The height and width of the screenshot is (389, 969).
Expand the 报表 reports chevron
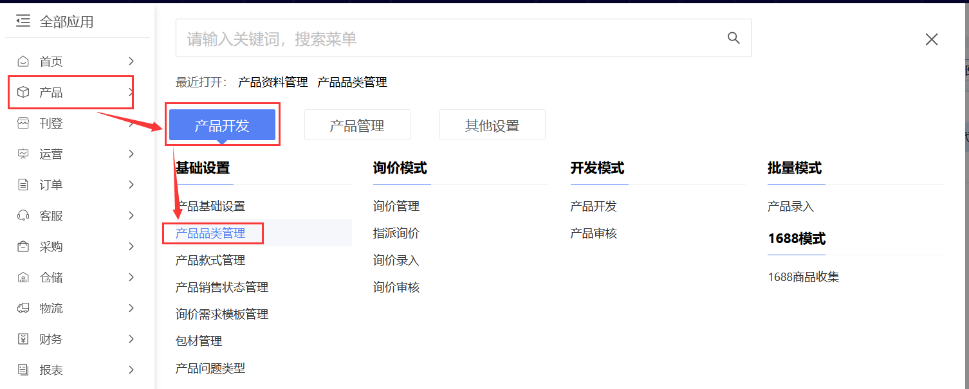(x=131, y=370)
